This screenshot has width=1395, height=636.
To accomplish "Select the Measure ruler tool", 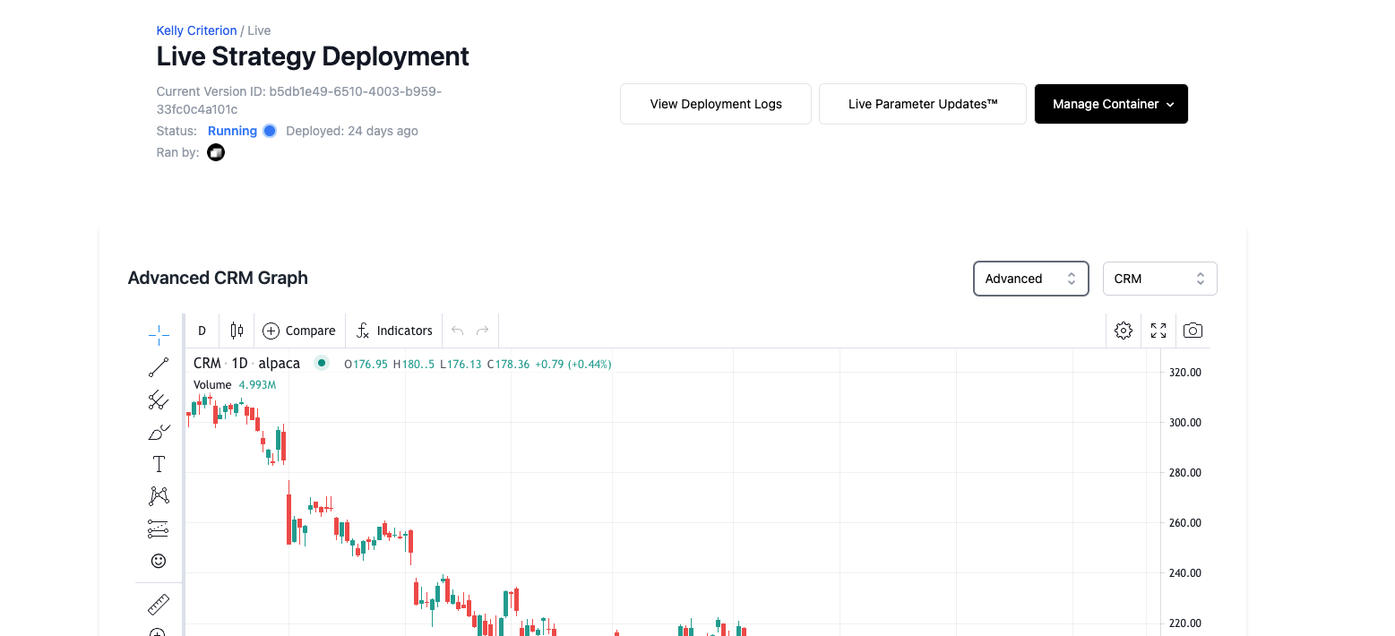I will [x=159, y=604].
